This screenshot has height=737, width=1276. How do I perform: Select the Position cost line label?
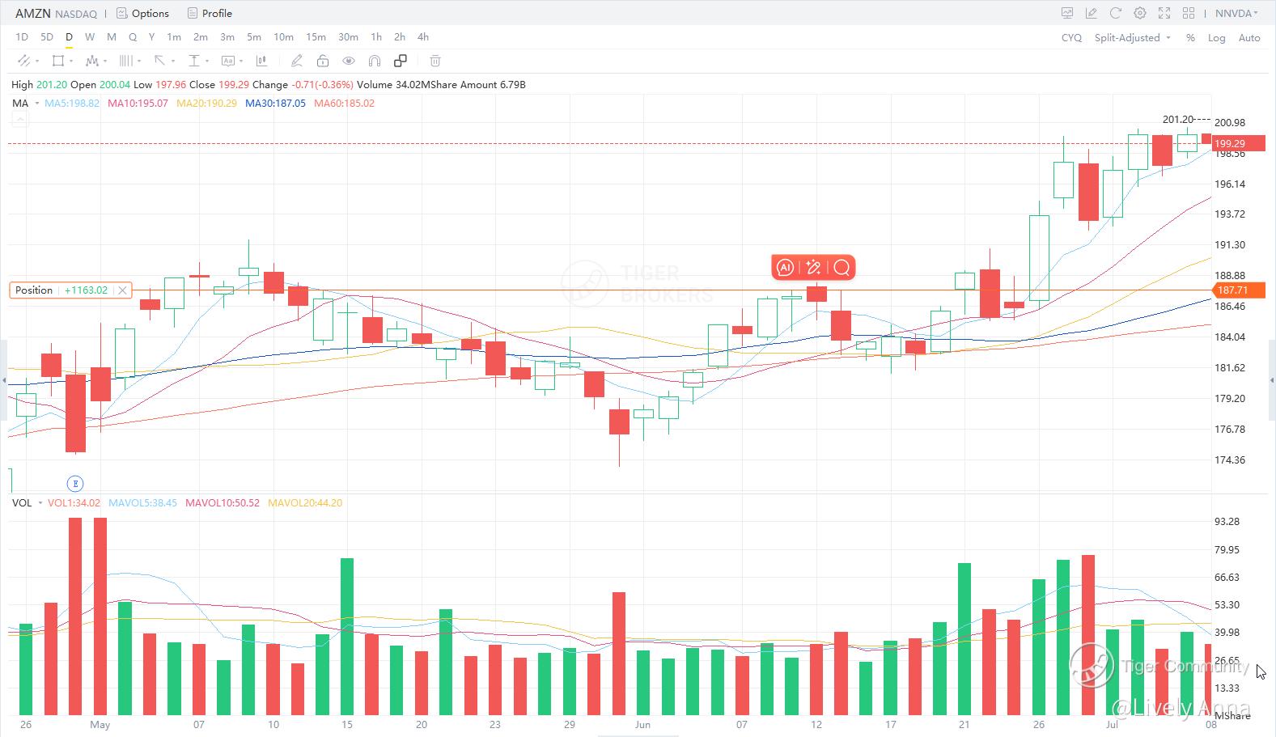pos(70,290)
